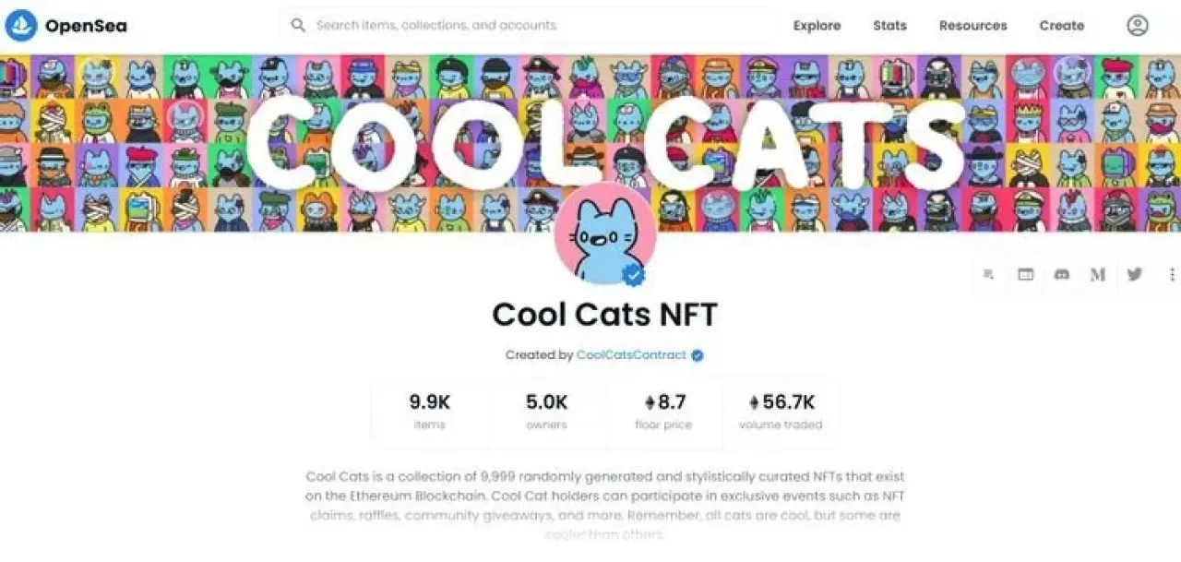This screenshot has width=1181, height=562.
Task: Open the Medium link icon
Action: [x=1098, y=274]
